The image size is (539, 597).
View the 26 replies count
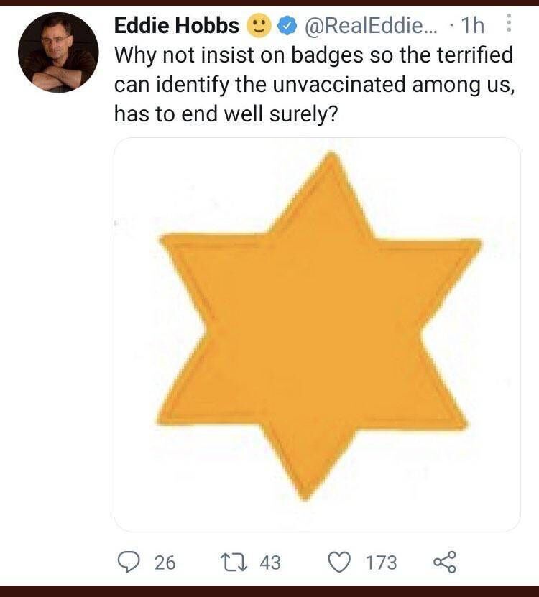tap(165, 562)
